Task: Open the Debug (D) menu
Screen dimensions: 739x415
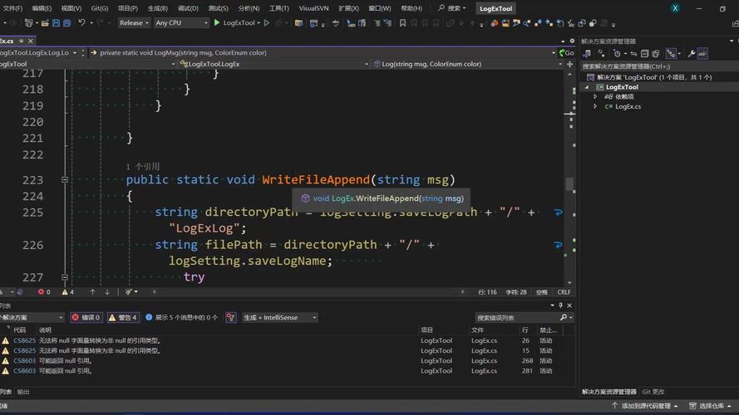Action: click(x=188, y=8)
